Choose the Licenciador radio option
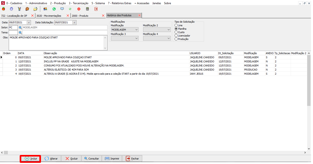 176,36
